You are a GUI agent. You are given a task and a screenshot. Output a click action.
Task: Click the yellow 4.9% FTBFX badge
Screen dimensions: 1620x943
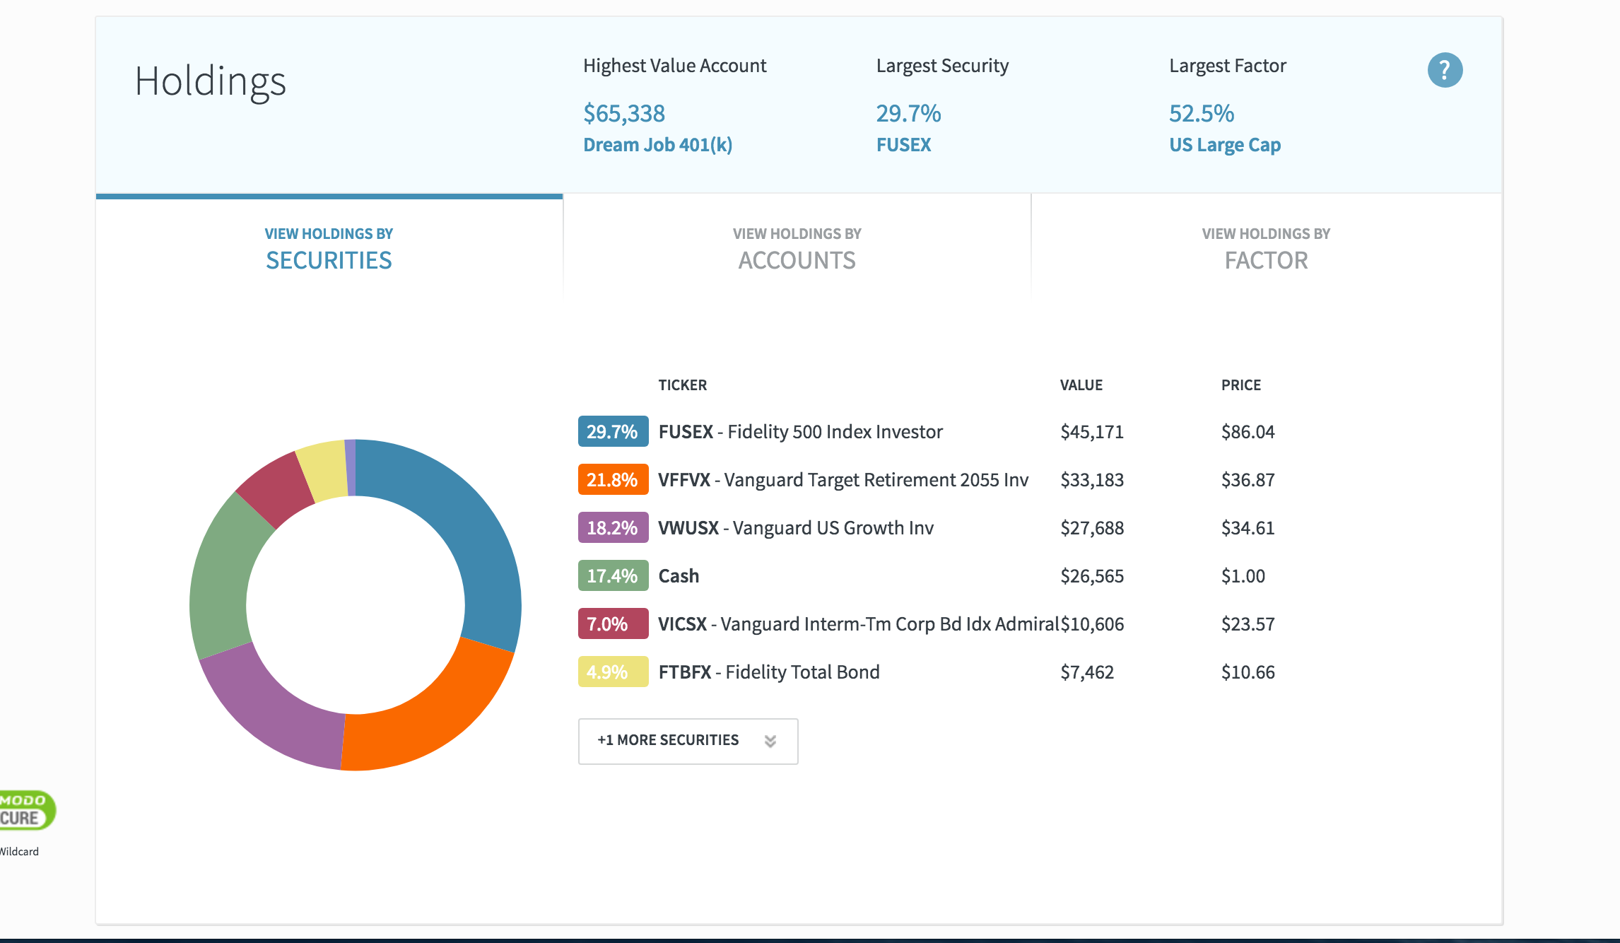coord(613,672)
